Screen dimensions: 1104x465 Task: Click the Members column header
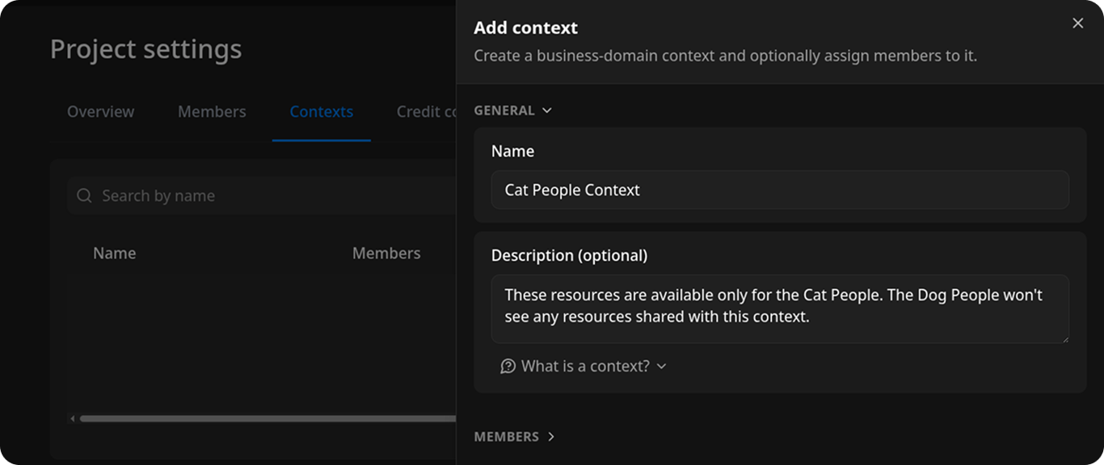click(x=386, y=253)
